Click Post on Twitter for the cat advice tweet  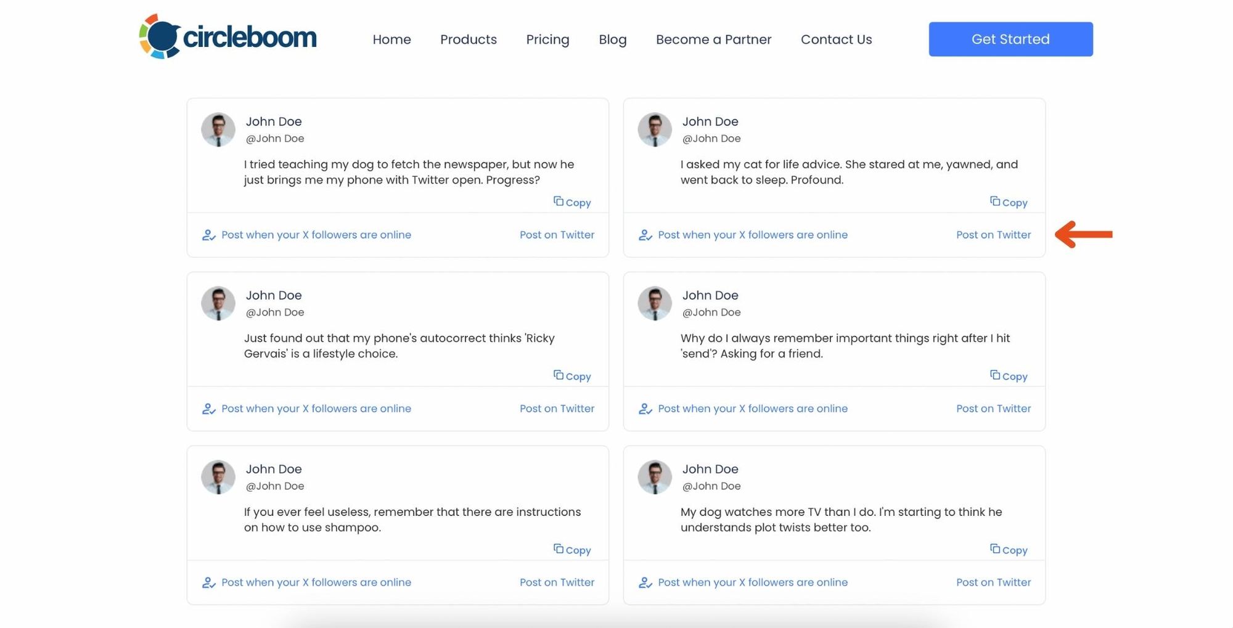click(993, 235)
